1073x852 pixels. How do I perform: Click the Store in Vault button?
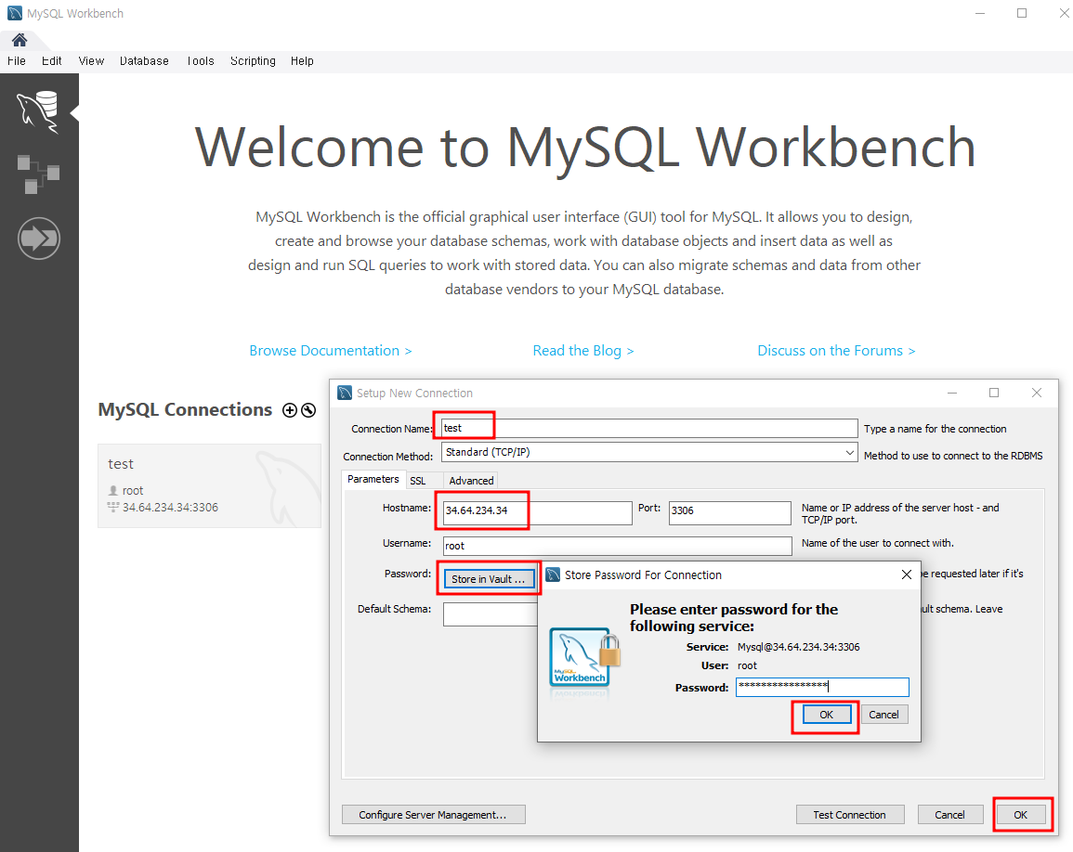pos(489,578)
